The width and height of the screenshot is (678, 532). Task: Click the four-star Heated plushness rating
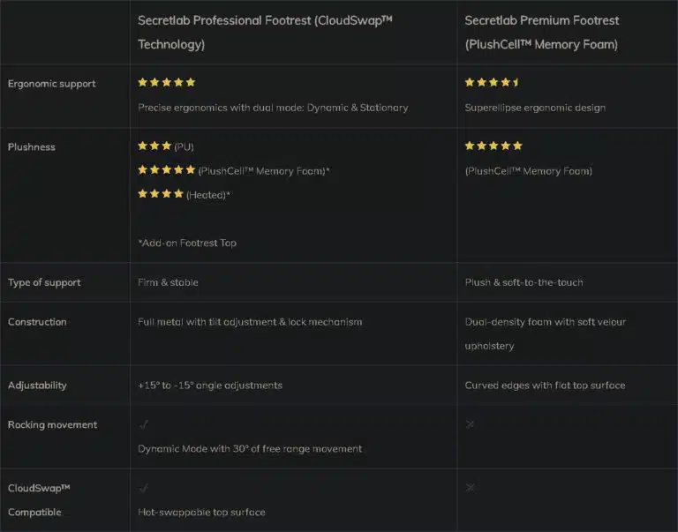click(161, 194)
